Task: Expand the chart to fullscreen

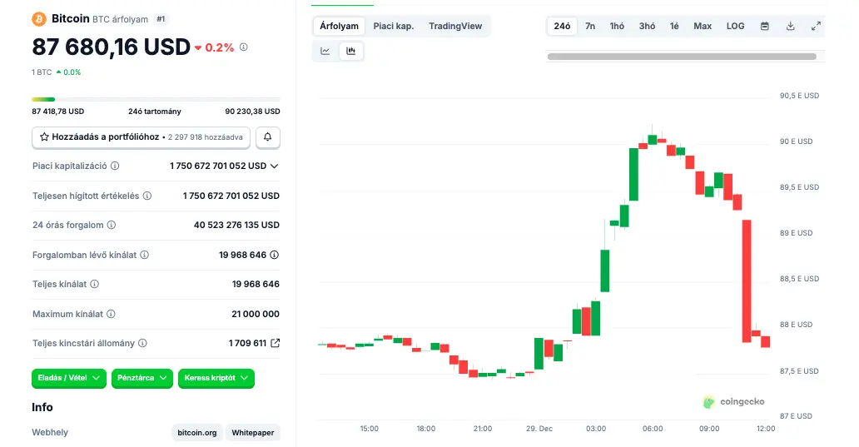Action: point(816,27)
